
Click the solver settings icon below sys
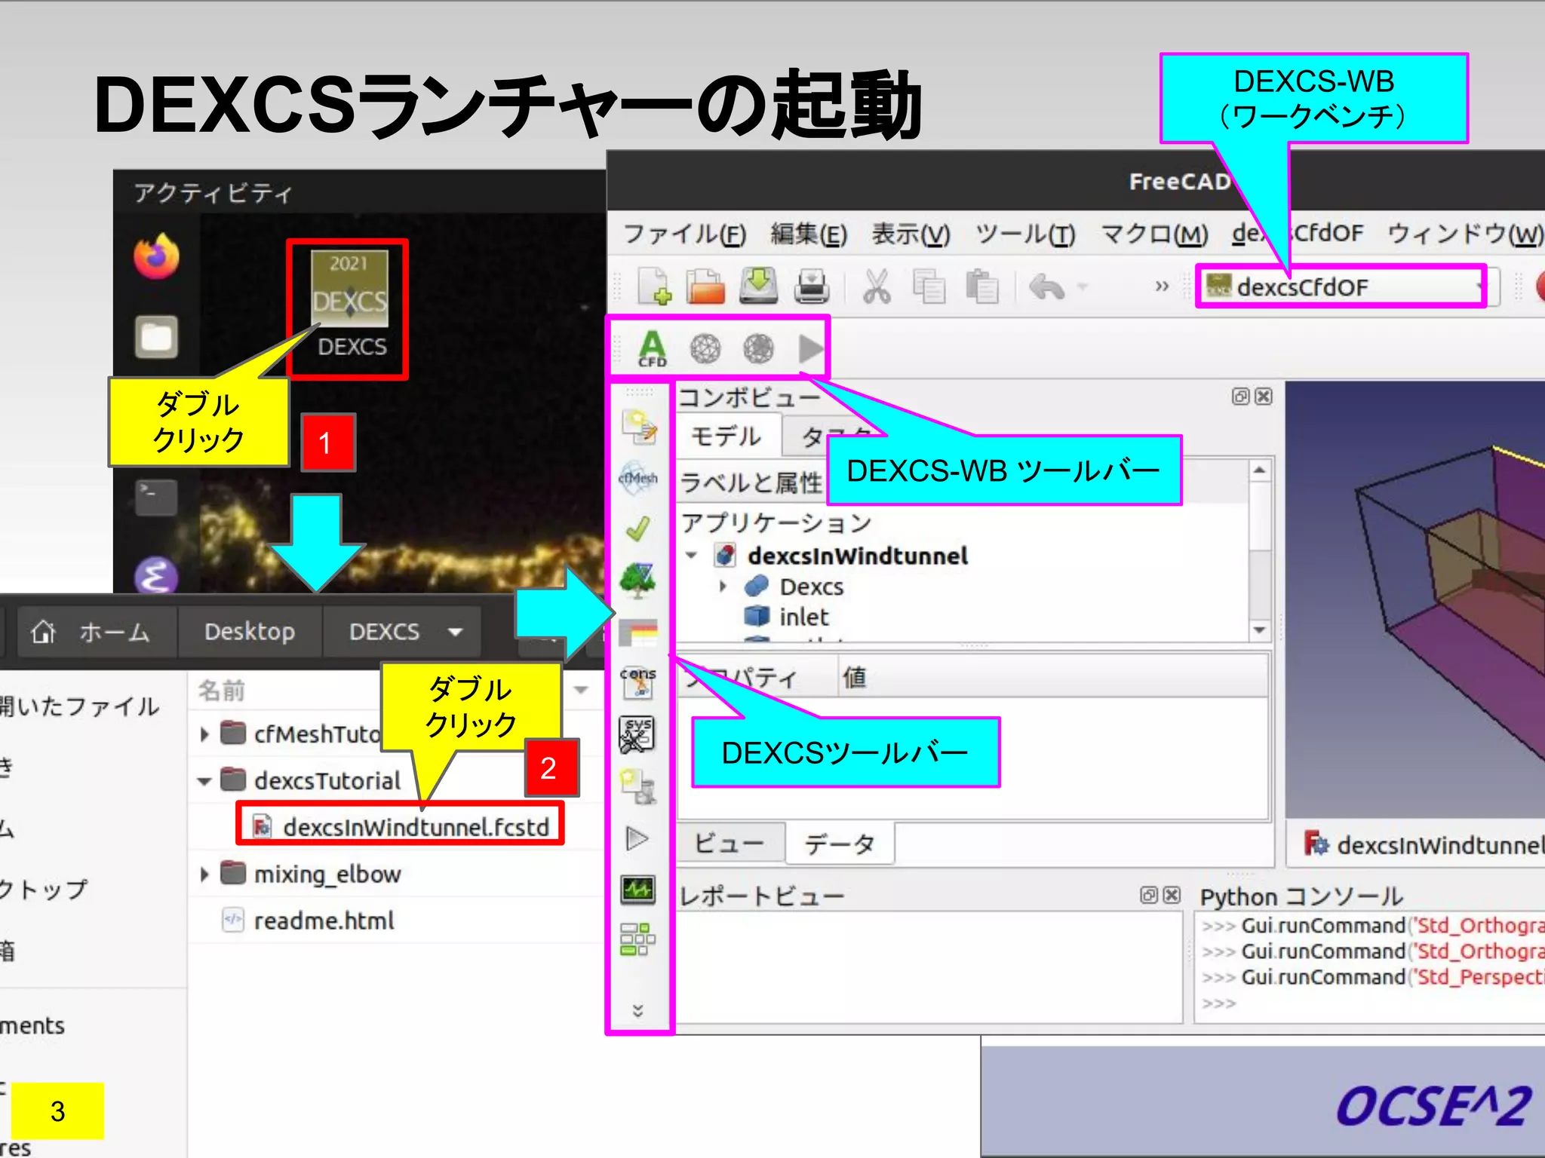638,786
